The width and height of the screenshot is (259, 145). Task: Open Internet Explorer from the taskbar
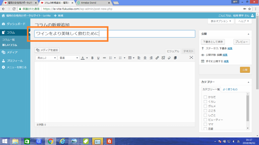tap(62, 141)
